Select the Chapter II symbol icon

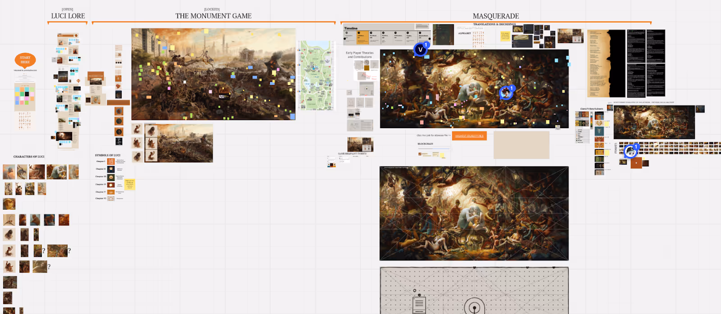pos(111,169)
